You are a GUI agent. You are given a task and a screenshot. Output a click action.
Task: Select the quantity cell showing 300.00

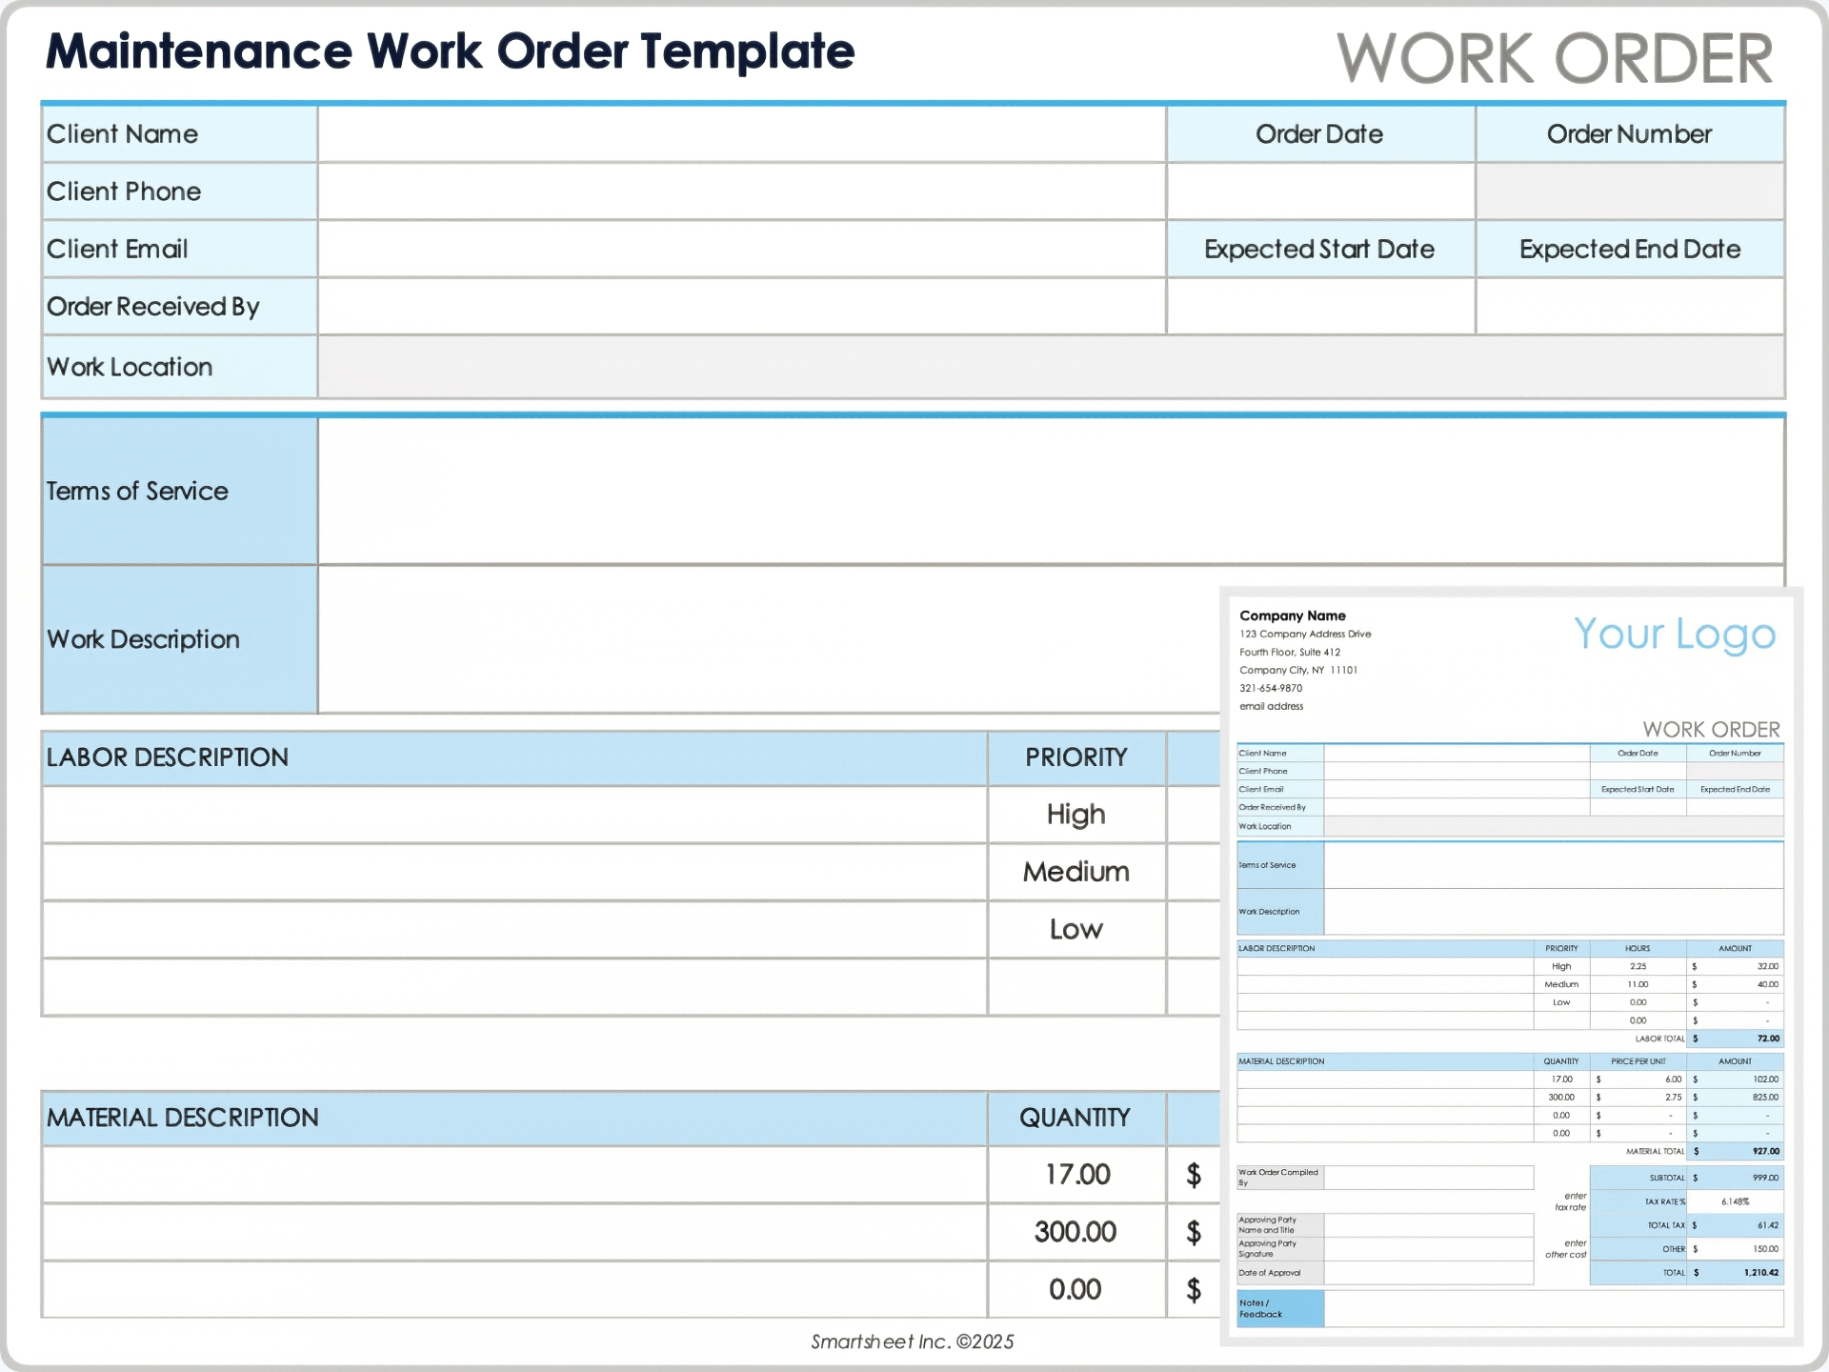point(1075,1231)
